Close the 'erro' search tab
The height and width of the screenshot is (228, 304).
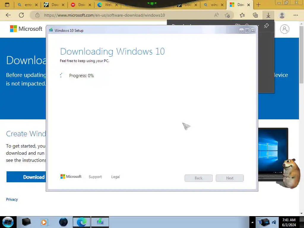tap(36, 5)
